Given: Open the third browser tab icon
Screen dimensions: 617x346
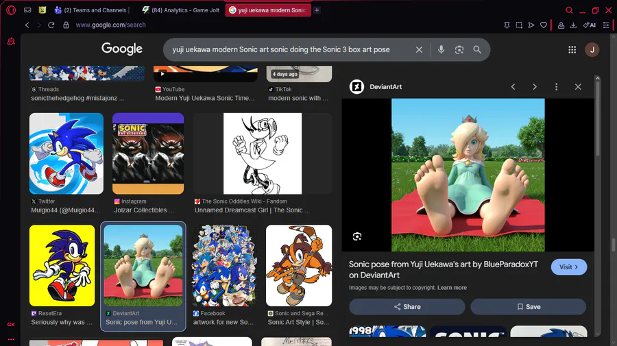Looking at the screenshot, I should [x=43, y=10].
